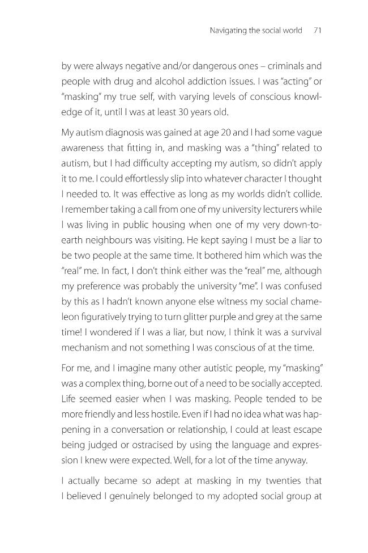Screen dimensions: 368x553
Task: Click the page number 71
Action: click(317, 30)
